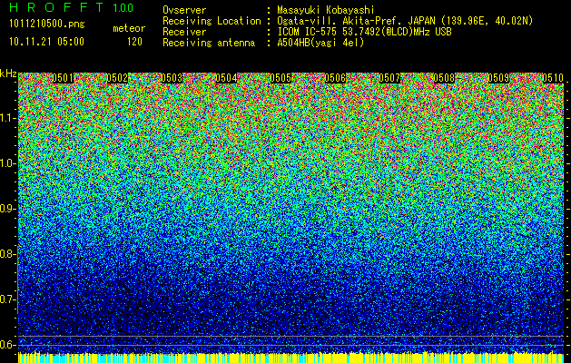
Task: Click the Receiving antenna label
Action: (209, 43)
